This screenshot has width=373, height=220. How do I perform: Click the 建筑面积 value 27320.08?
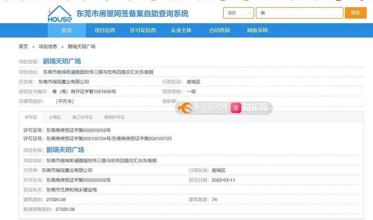(x=56, y=200)
